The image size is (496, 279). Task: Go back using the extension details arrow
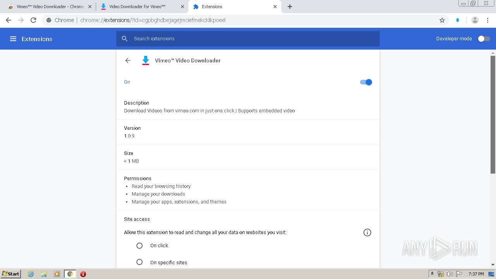coord(128,60)
